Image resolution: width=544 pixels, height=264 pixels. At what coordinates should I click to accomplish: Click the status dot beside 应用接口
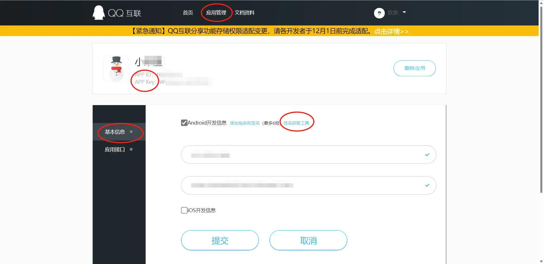[x=131, y=149]
